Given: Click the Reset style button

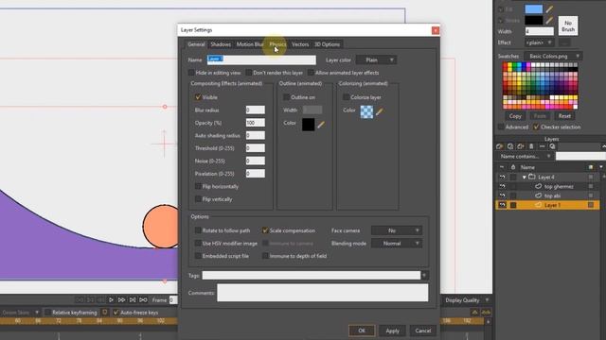Looking at the screenshot, I should pos(564,115).
